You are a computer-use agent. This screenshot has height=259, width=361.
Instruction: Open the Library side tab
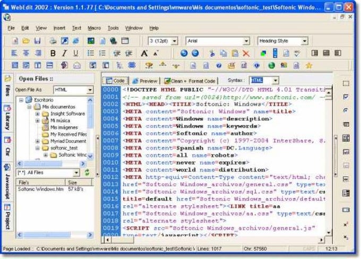point(7,118)
